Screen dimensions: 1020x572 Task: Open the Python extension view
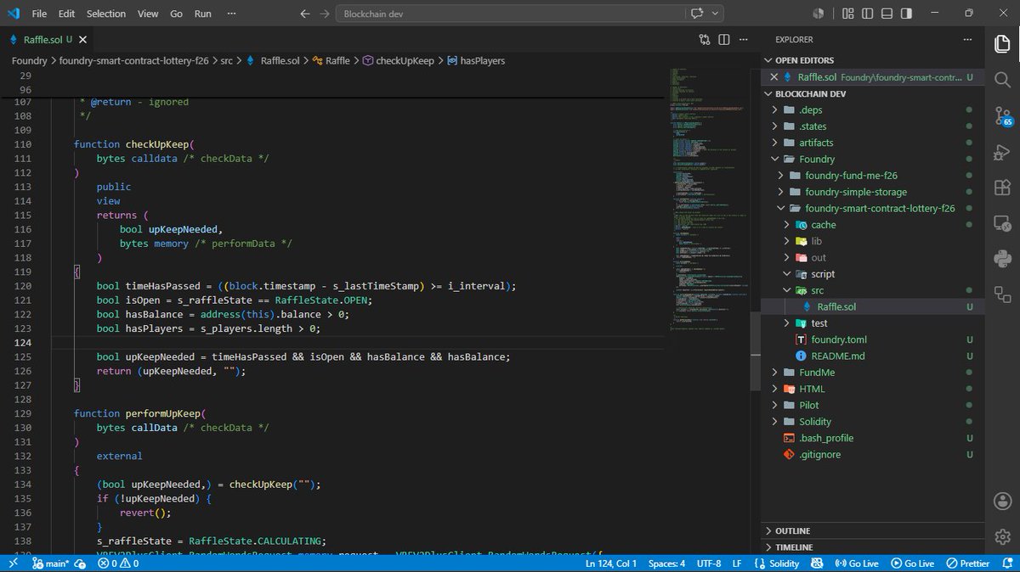click(x=1002, y=259)
